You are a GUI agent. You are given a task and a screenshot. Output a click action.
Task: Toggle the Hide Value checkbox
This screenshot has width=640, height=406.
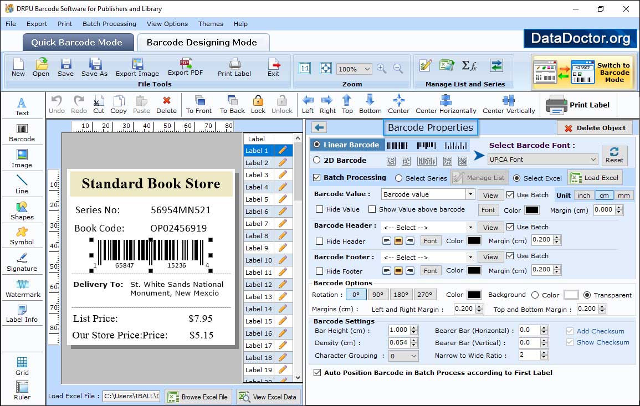(x=320, y=209)
